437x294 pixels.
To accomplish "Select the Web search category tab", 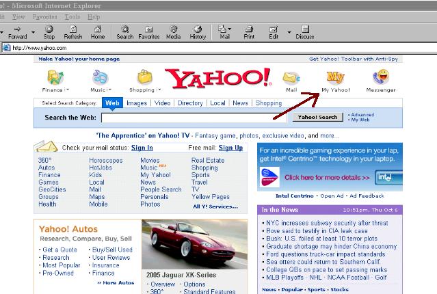I will (112, 103).
